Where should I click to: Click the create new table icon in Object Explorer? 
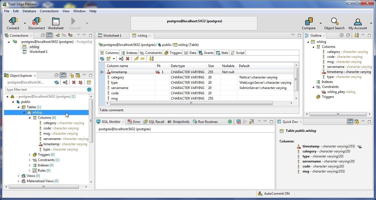point(89,82)
